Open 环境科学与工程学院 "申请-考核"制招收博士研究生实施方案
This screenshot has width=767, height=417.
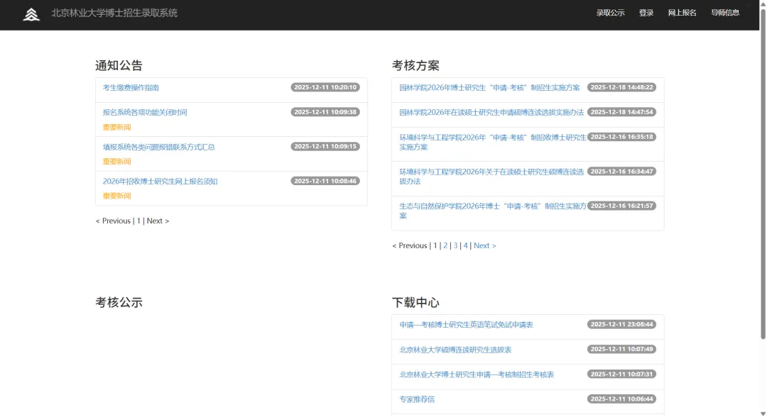[x=493, y=142]
